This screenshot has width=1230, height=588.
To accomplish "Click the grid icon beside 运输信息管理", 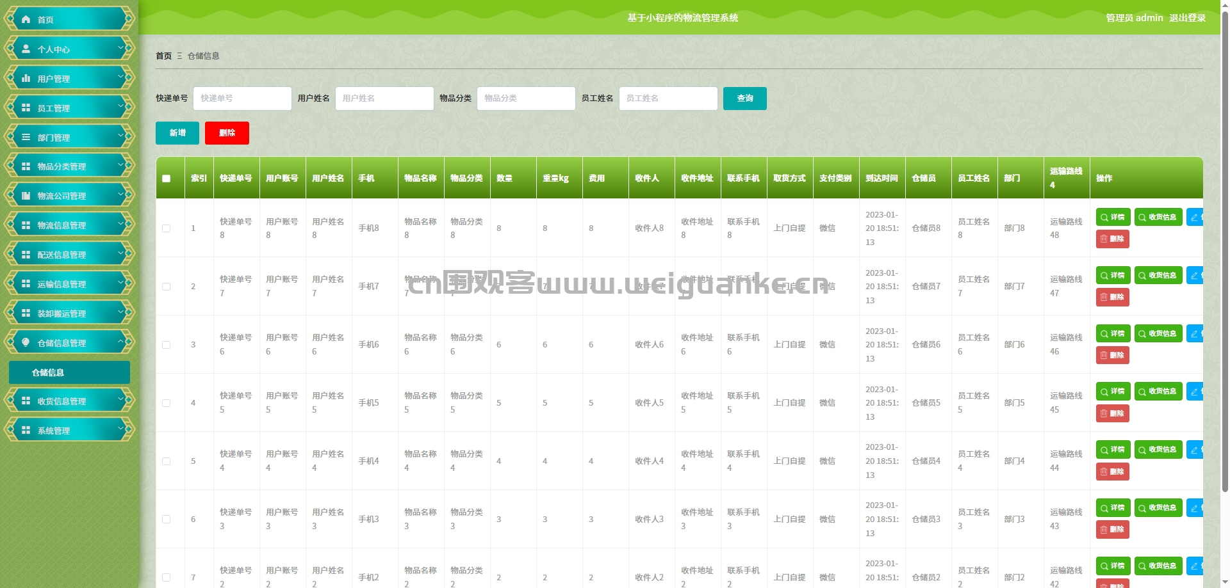I will click(26, 283).
